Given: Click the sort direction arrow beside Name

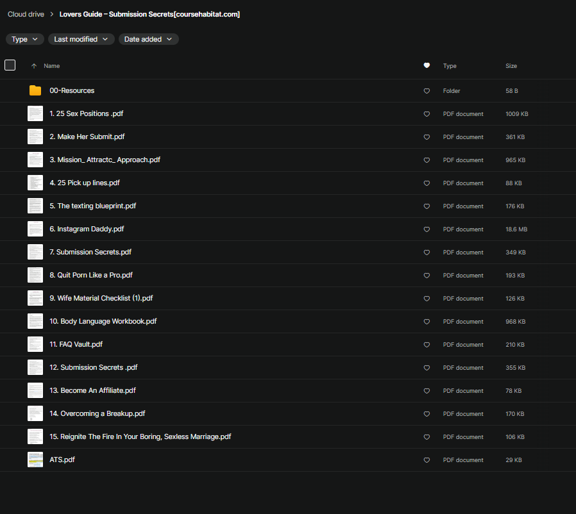Looking at the screenshot, I should click(x=33, y=66).
